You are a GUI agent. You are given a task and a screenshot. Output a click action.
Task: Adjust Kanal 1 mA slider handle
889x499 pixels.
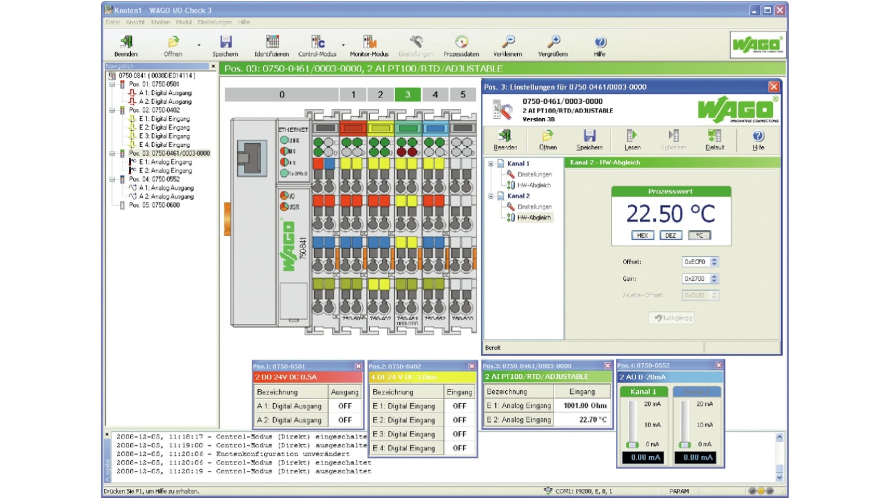pyautogui.click(x=632, y=445)
